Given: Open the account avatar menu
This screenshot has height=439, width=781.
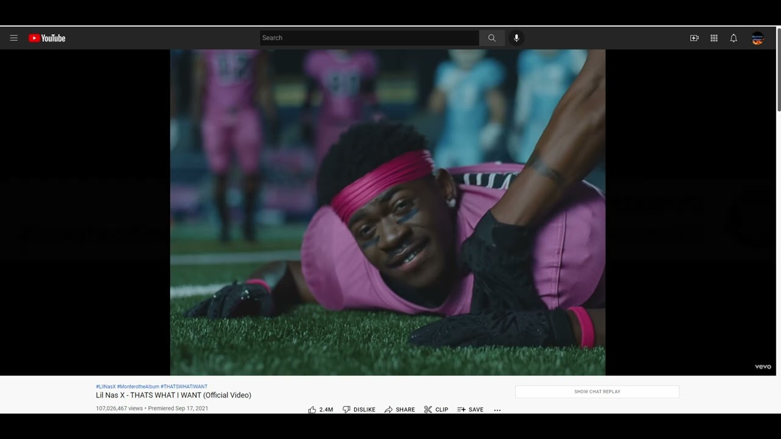Looking at the screenshot, I should [758, 38].
